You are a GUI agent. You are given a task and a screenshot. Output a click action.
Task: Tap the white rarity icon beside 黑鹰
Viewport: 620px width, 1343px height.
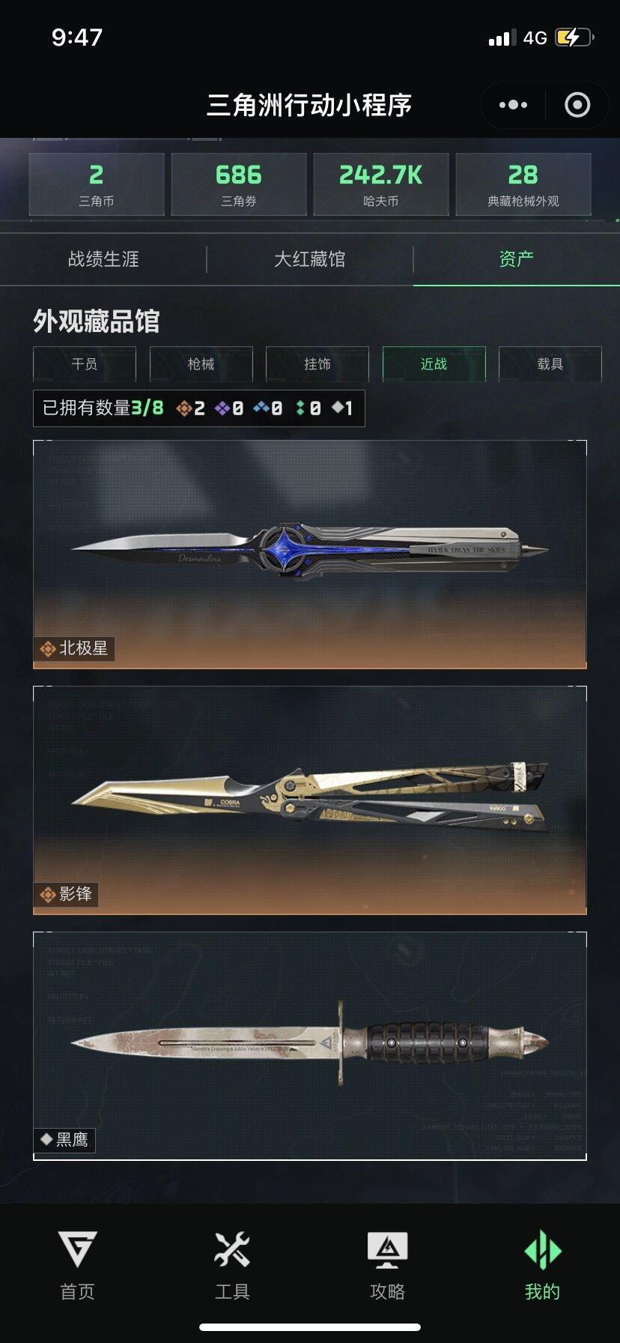[x=46, y=1139]
